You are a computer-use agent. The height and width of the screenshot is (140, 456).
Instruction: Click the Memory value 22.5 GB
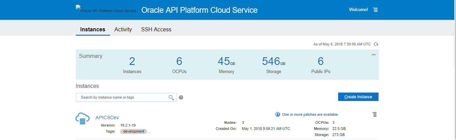click(339, 129)
